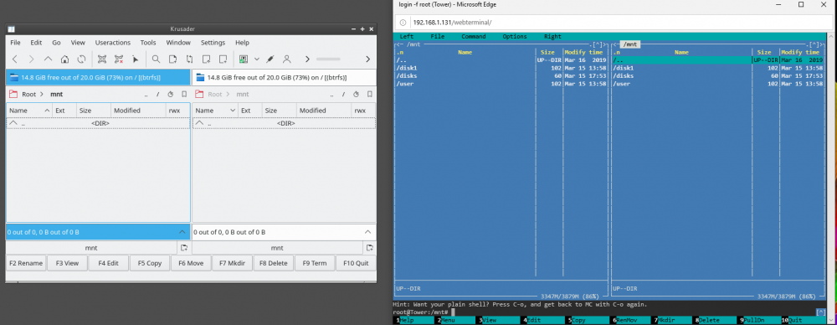837x325 pixels.
Task: Select the left panel mnt tab
Action: [x=91, y=248]
